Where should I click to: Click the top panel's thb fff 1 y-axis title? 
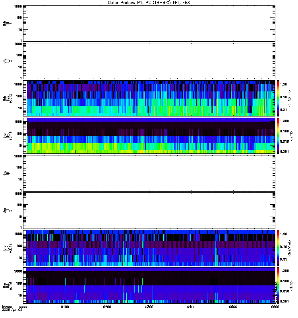point(7,23)
